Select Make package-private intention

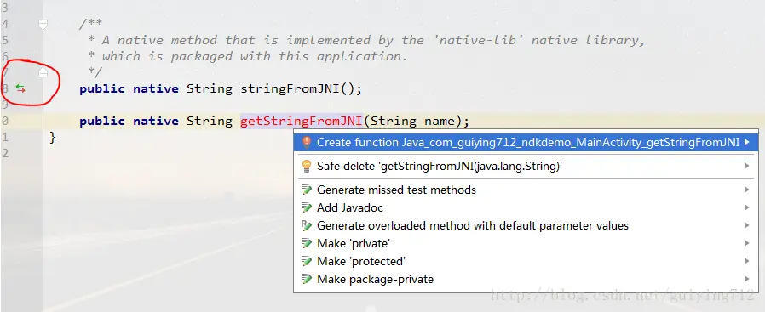click(x=526, y=280)
